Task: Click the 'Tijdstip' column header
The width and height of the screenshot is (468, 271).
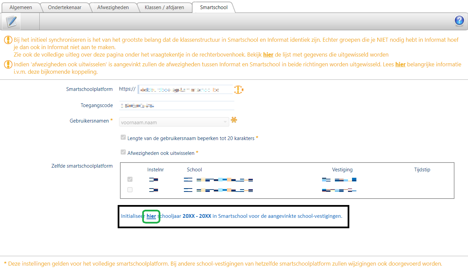Action: [422, 170]
